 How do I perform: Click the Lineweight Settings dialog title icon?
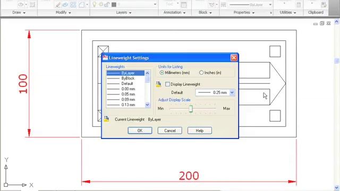pos(105,58)
